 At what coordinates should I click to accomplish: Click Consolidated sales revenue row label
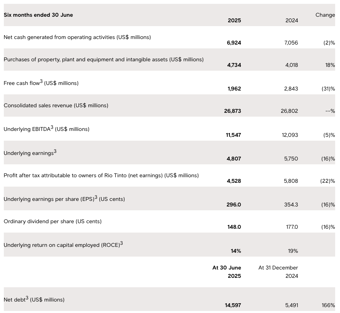tap(56, 105)
